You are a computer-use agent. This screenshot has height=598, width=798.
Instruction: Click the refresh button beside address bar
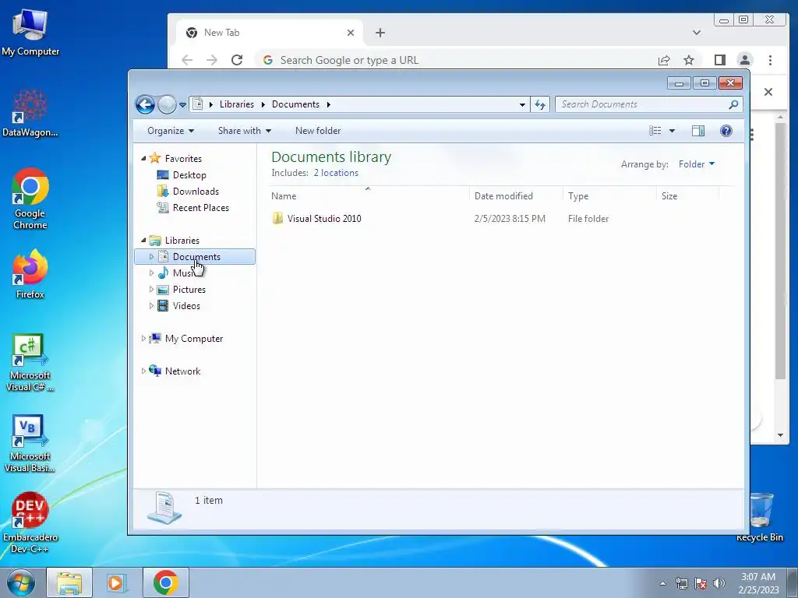(540, 105)
